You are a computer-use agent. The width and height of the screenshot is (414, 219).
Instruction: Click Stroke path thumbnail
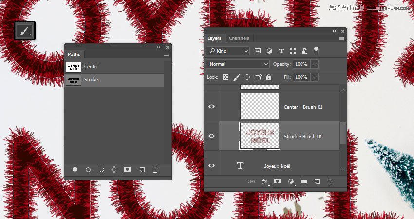[x=74, y=80]
